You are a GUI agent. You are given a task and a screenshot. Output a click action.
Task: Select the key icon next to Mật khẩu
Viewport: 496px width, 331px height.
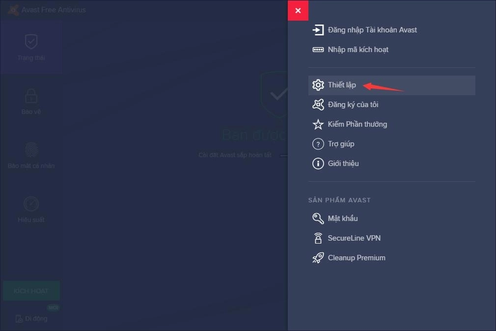pos(318,218)
